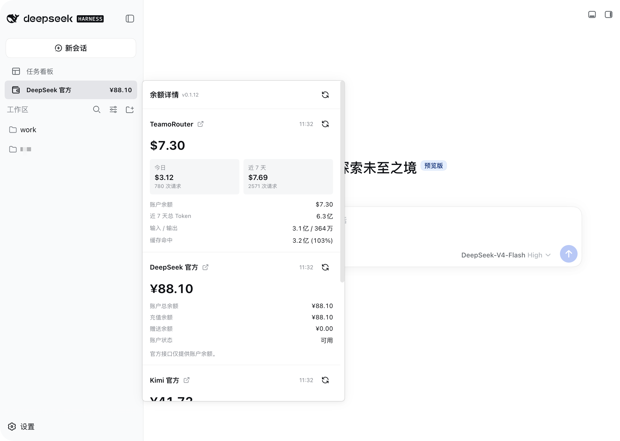
Task: Click the 缓存命中 3.2亿 (103%) value
Action: point(312,241)
